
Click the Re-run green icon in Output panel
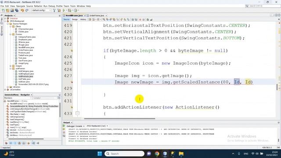(64, 126)
